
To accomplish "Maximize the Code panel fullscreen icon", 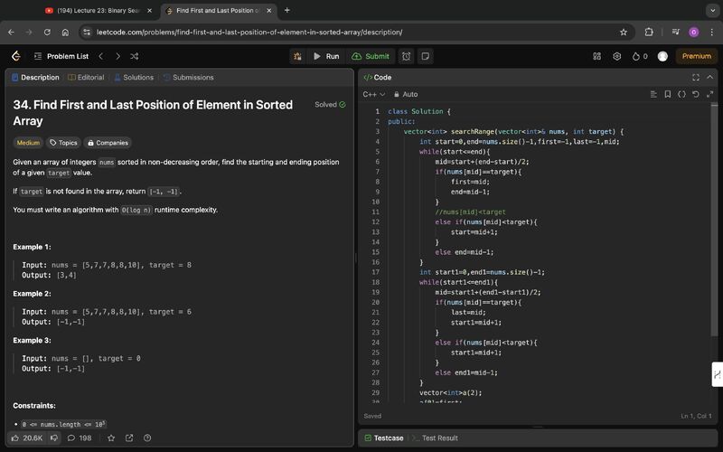I will pos(696,78).
